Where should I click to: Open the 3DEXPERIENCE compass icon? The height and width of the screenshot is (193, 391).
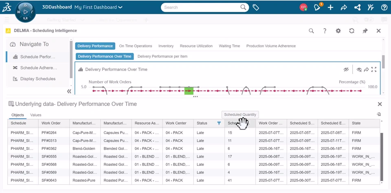tap(25, 12)
